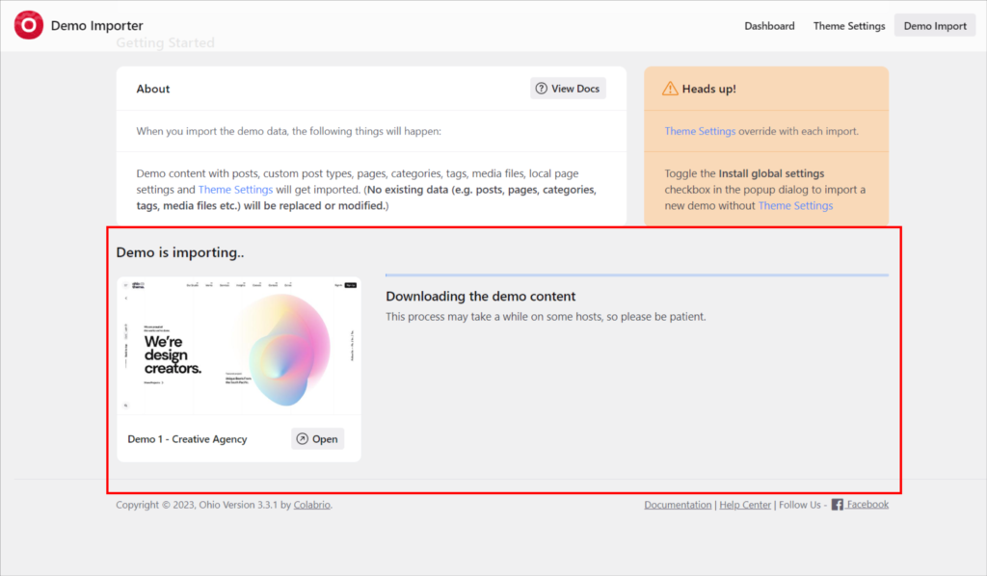Click the arrow icon inside Open button
The height and width of the screenshot is (576, 987).
click(302, 439)
